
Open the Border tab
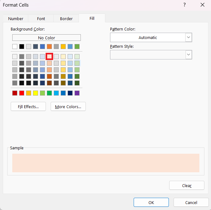(66, 19)
